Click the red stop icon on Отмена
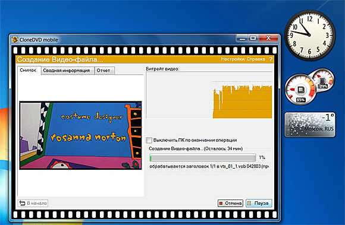 coord(221,204)
